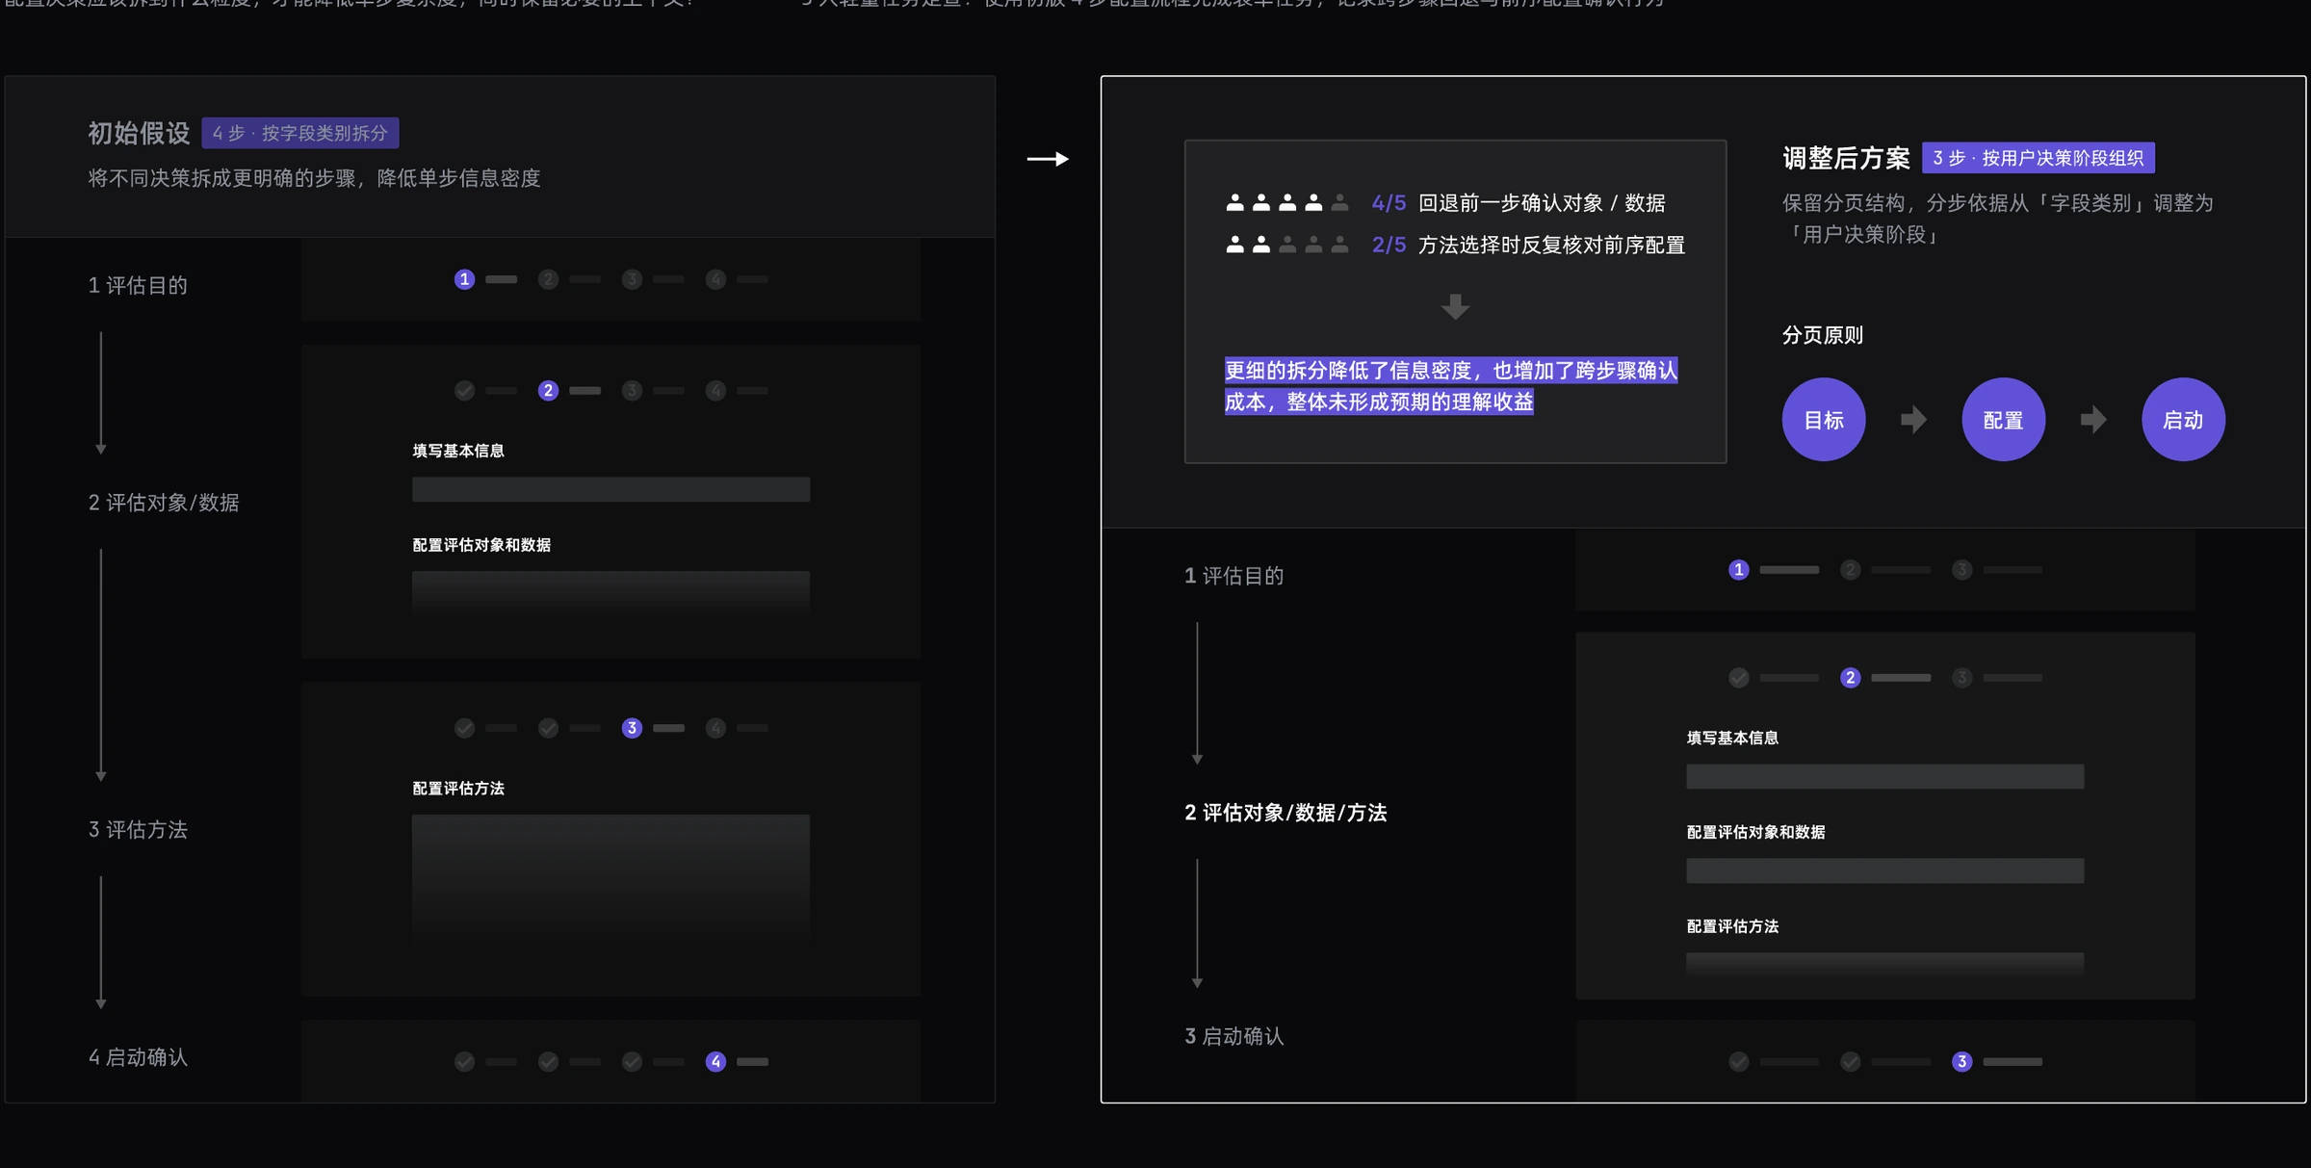Click active step 1 circle in 初始假设 first stepper
The height and width of the screenshot is (1168, 2311).
tap(464, 279)
